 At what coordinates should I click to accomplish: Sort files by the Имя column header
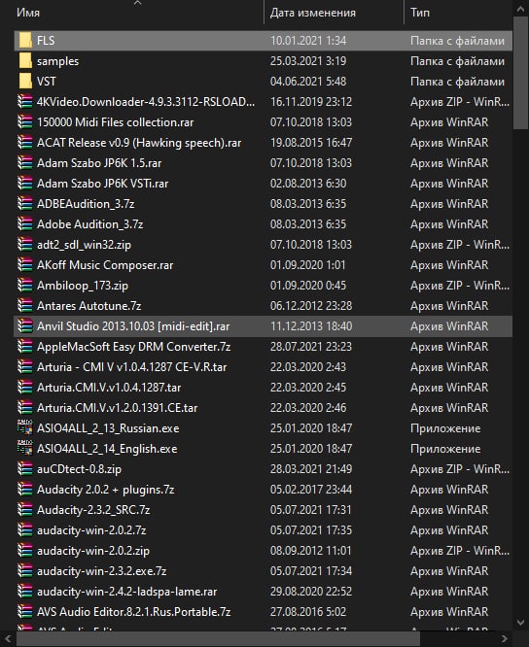tap(28, 13)
